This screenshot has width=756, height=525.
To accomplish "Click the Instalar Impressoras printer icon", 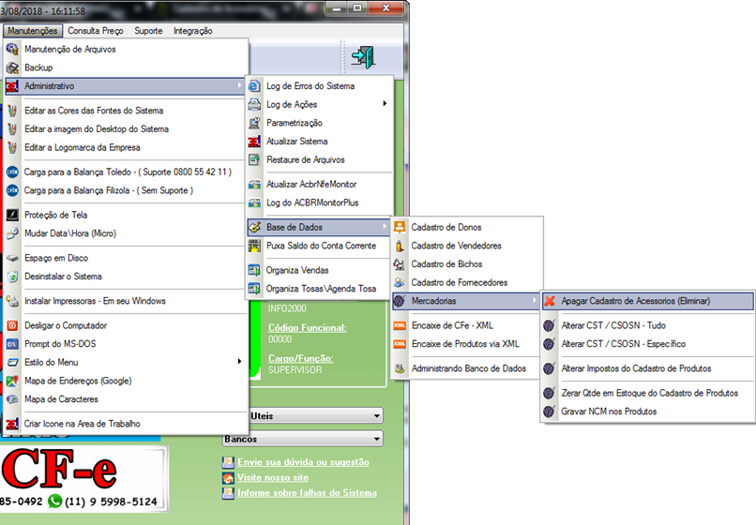I will pyautogui.click(x=12, y=301).
